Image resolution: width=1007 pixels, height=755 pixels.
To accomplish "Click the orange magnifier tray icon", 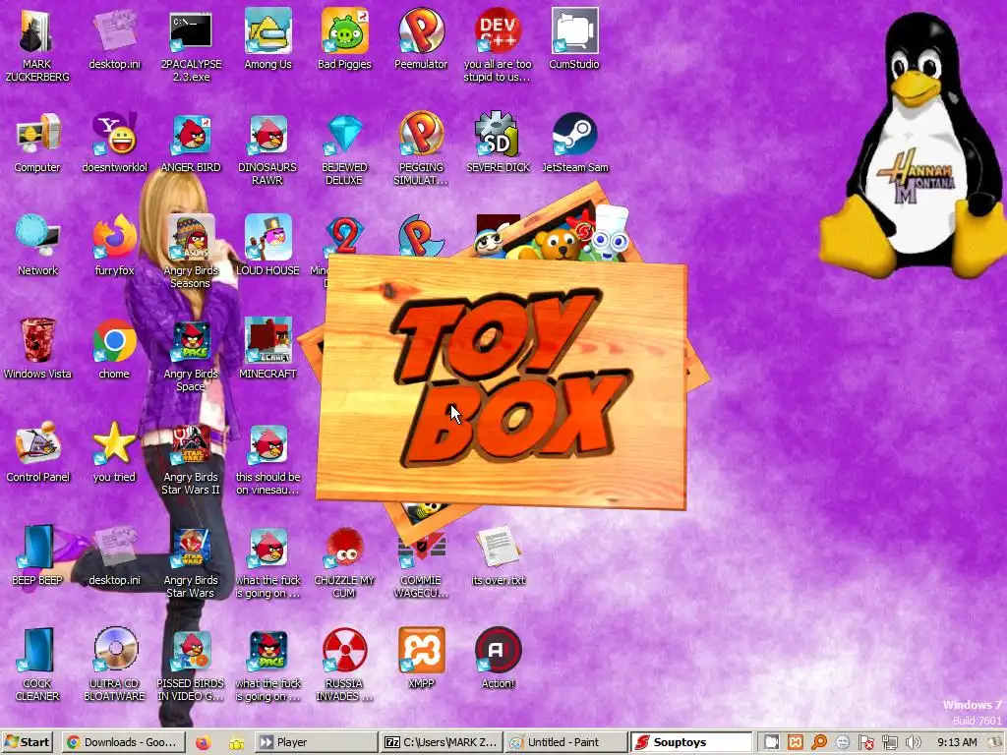I will point(819,742).
